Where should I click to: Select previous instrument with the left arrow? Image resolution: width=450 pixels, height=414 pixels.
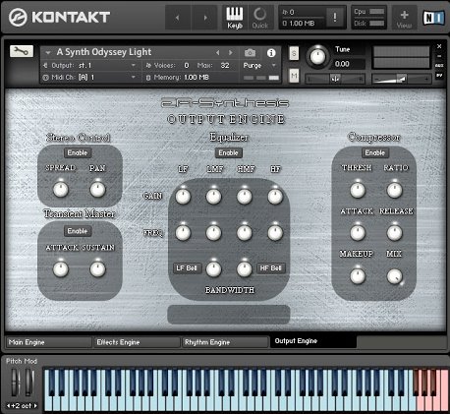tap(218, 52)
